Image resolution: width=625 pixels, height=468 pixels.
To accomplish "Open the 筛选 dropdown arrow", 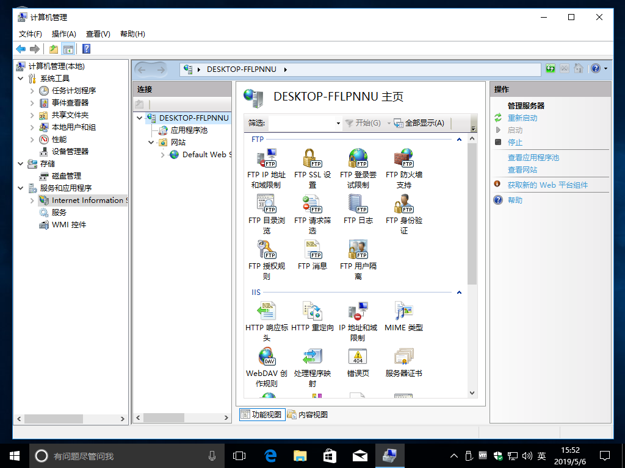I will [338, 123].
